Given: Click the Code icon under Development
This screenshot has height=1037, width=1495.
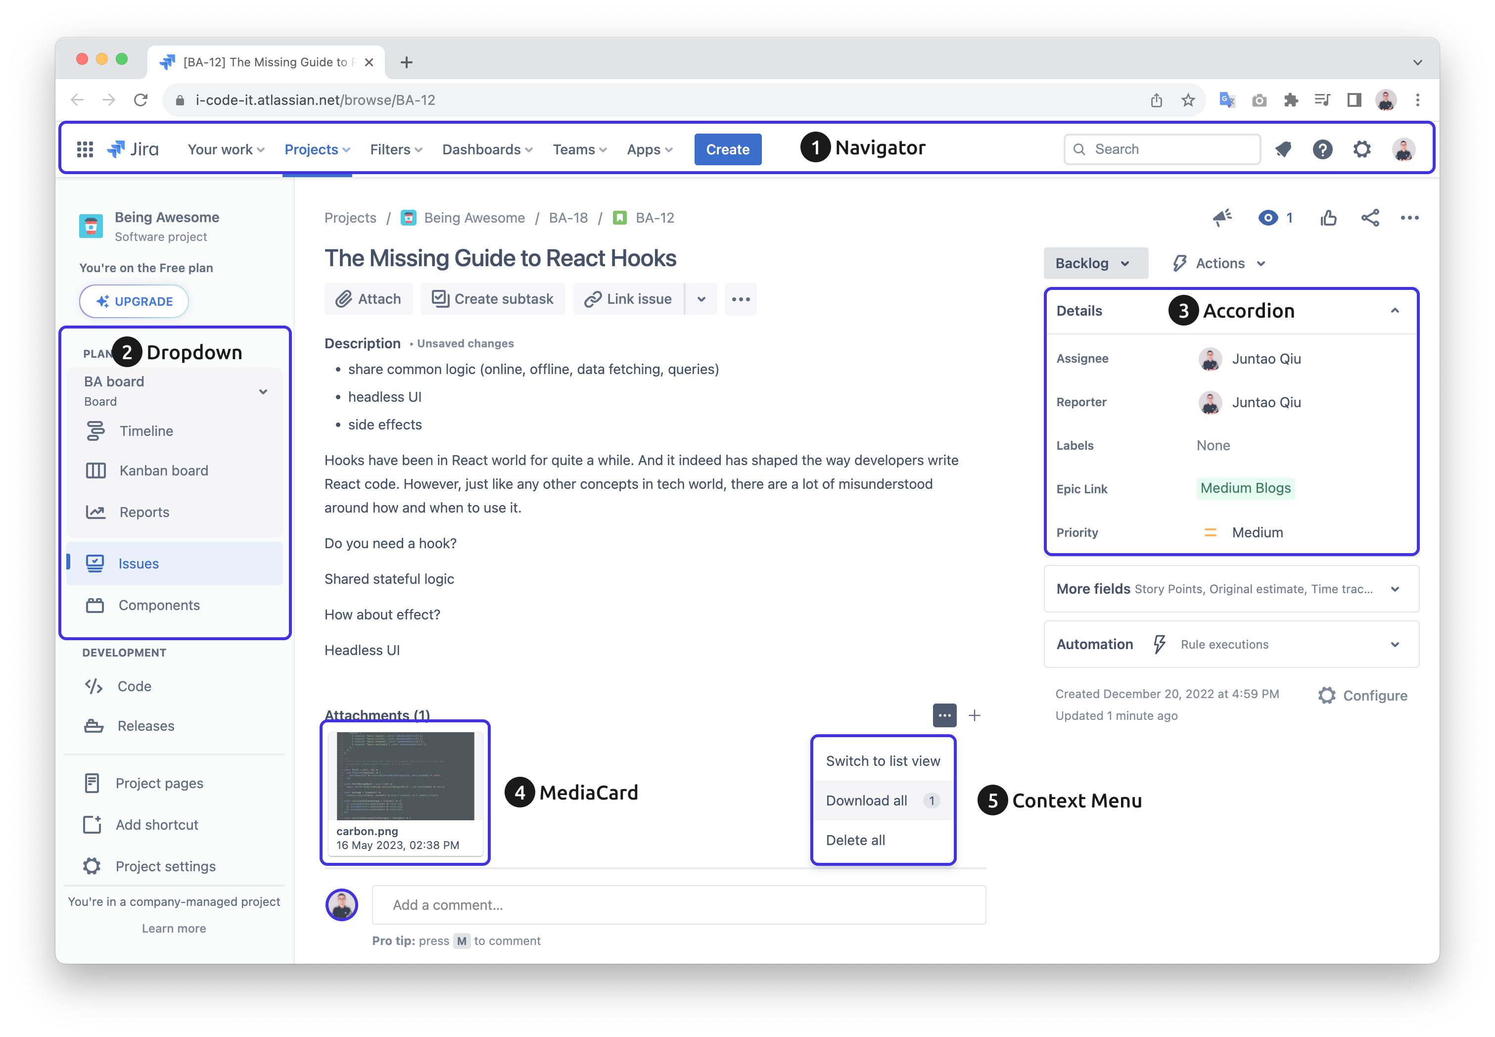Looking at the screenshot, I should tap(94, 686).
